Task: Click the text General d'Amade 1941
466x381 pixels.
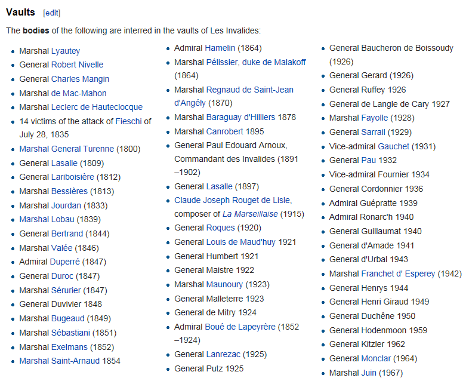Action: pyautogui.click(x=372, y=245)
